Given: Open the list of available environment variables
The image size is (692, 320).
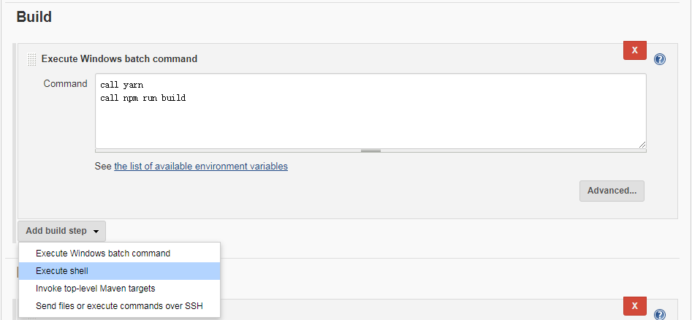Looking at the screenshot, I should [201, 167].
